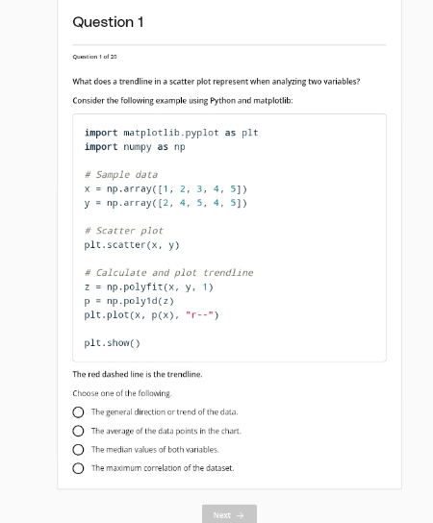The width and height of the screenshot is (433, 523).
Task: Click the "import numpy as np" code line
Action: coord(135,147)
